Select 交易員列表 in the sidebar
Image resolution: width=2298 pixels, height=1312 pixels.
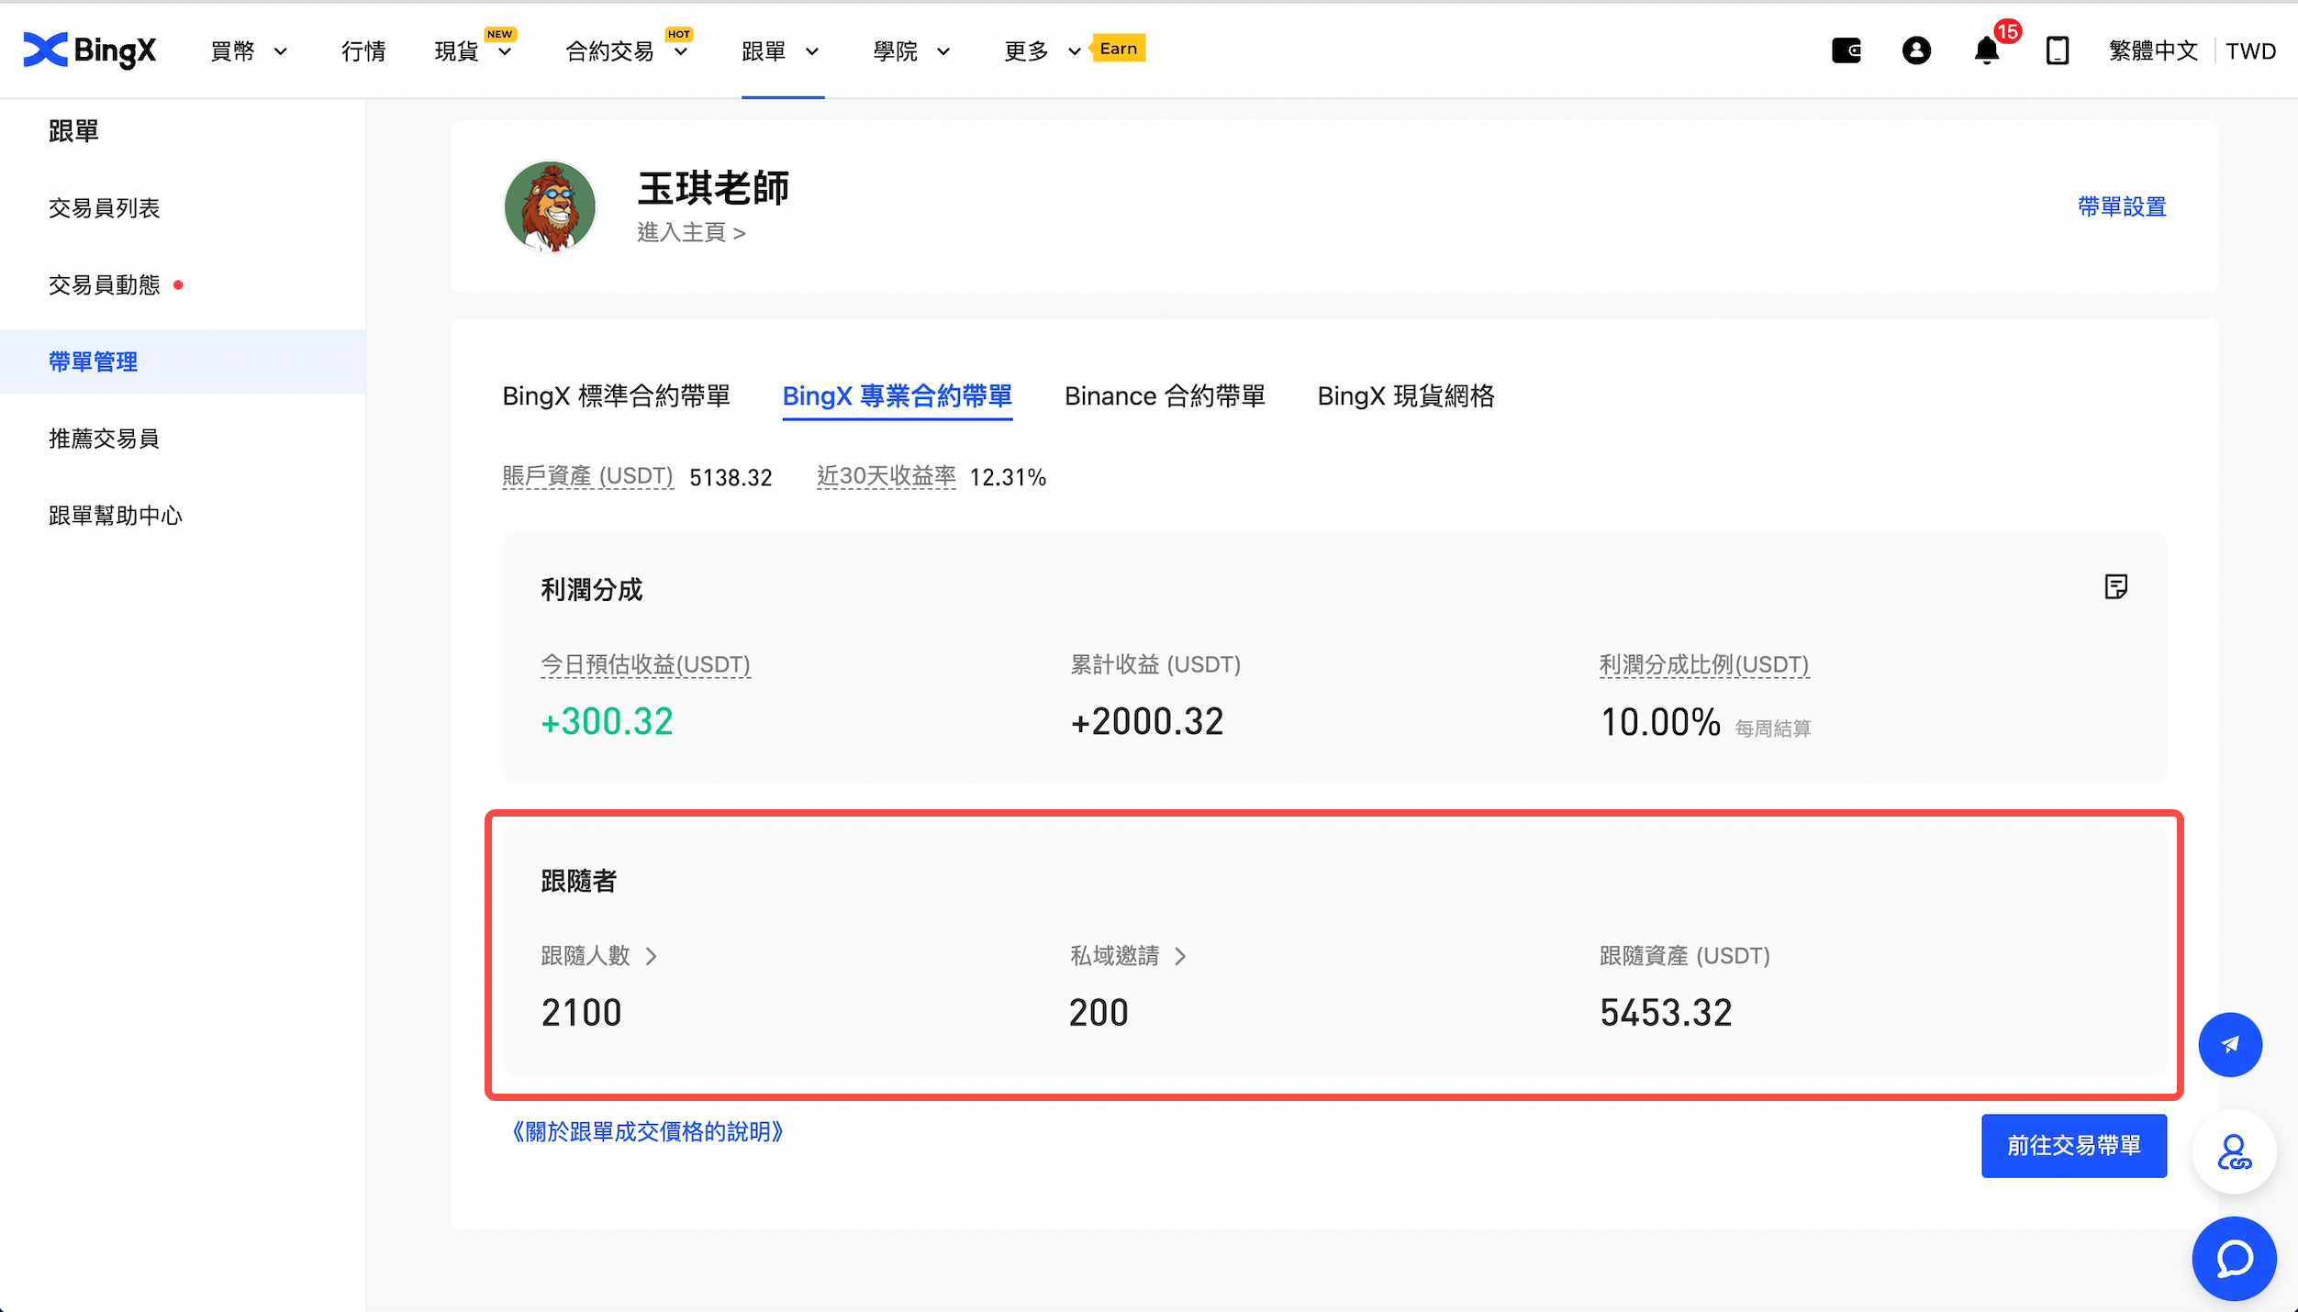point(104,208)
